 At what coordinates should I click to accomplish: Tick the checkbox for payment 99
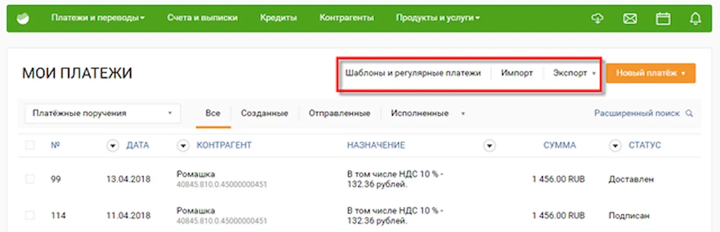(x=30, y=179)
